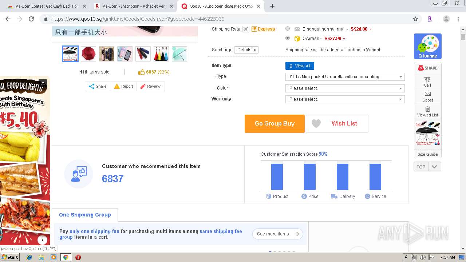This screenshot has height=262, width=466.
Task: Click the Share button below thumbnails
Action: tap(98, 86)
